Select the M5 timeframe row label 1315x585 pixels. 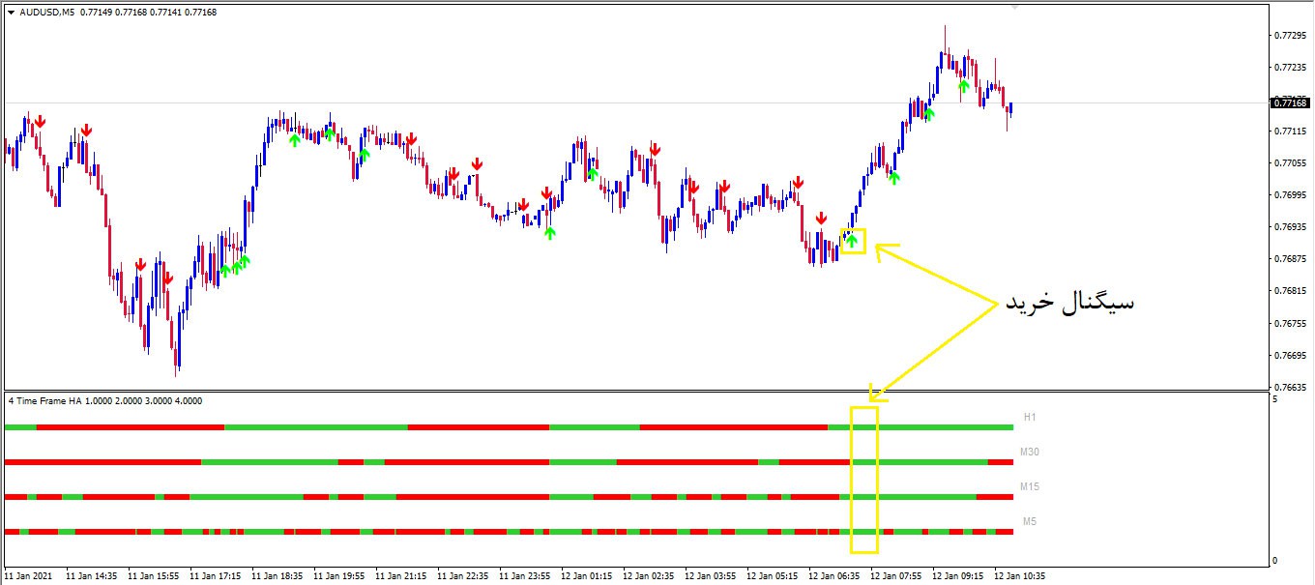(1030, 521)
